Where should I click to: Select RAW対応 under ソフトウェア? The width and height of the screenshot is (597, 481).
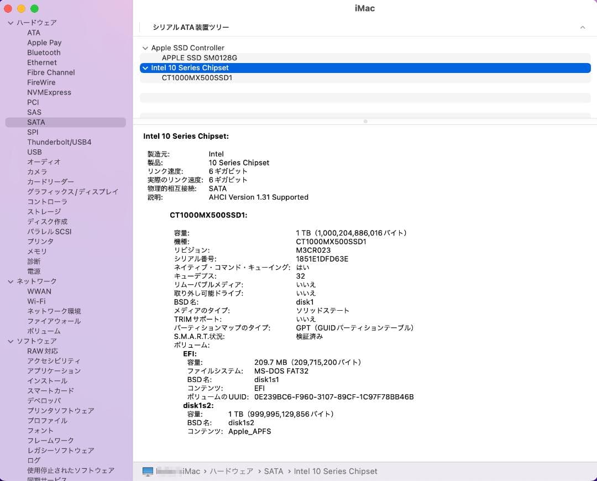(x=43, y=351)
